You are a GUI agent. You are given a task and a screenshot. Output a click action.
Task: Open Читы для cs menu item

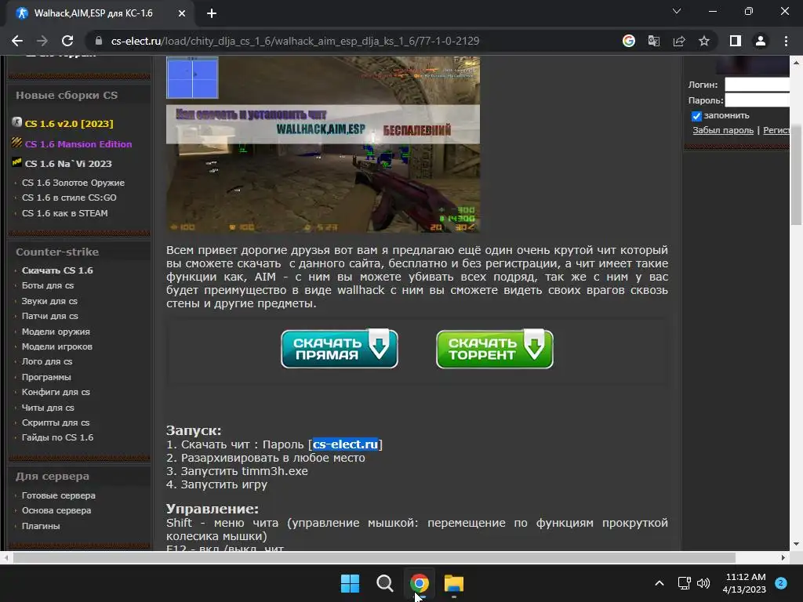pyautogui.click(x=48, y=408)
